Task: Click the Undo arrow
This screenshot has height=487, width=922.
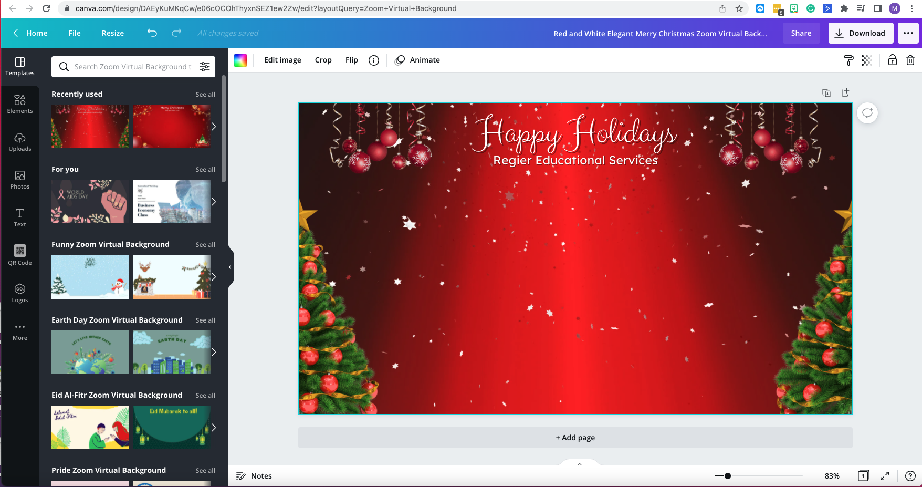Action: tap(152, 33)
